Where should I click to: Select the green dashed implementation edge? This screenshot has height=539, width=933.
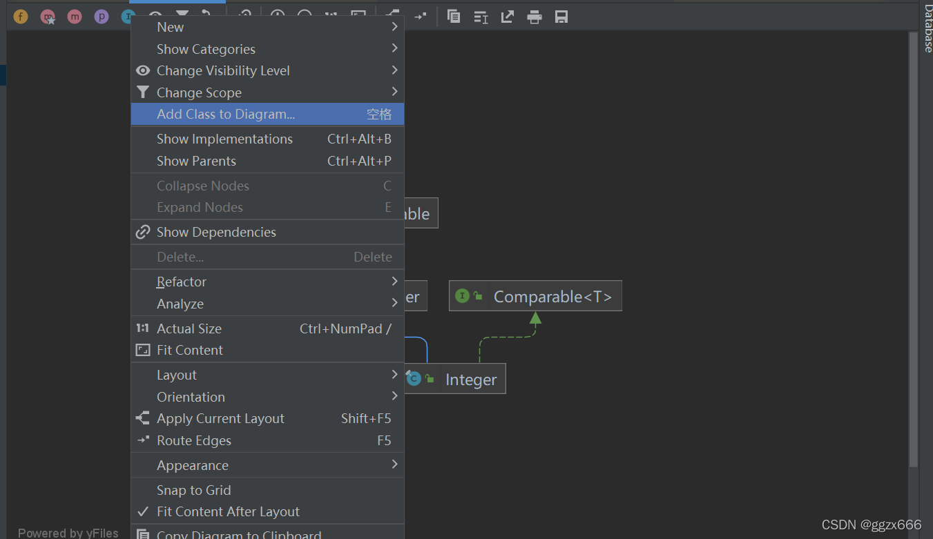click(508, 337)
